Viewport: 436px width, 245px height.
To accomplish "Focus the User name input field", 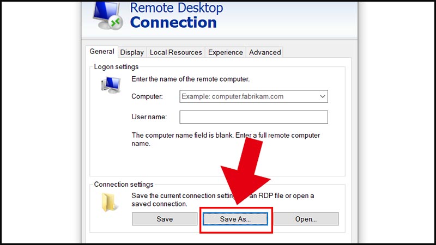I will tap(253, 117).
